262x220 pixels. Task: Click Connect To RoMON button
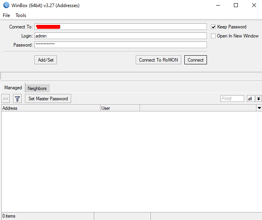coord(158,60)
